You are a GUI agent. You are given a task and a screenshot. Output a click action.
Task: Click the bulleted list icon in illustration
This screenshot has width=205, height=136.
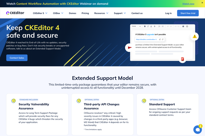[x=163, y=26]
